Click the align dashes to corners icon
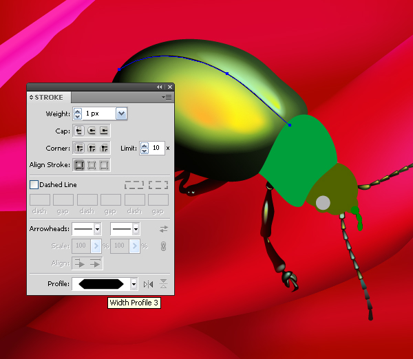Image resolution: width=413 pixels, height=359 pixels. coord(158,185)
